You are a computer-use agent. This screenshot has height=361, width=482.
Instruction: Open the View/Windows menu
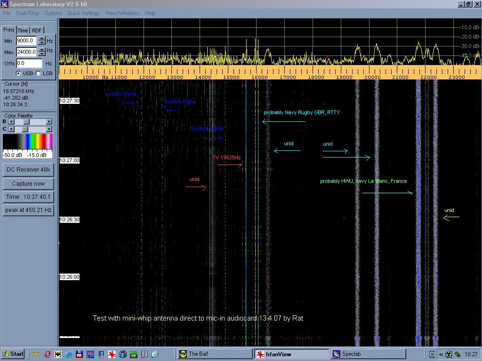[122, 13]
